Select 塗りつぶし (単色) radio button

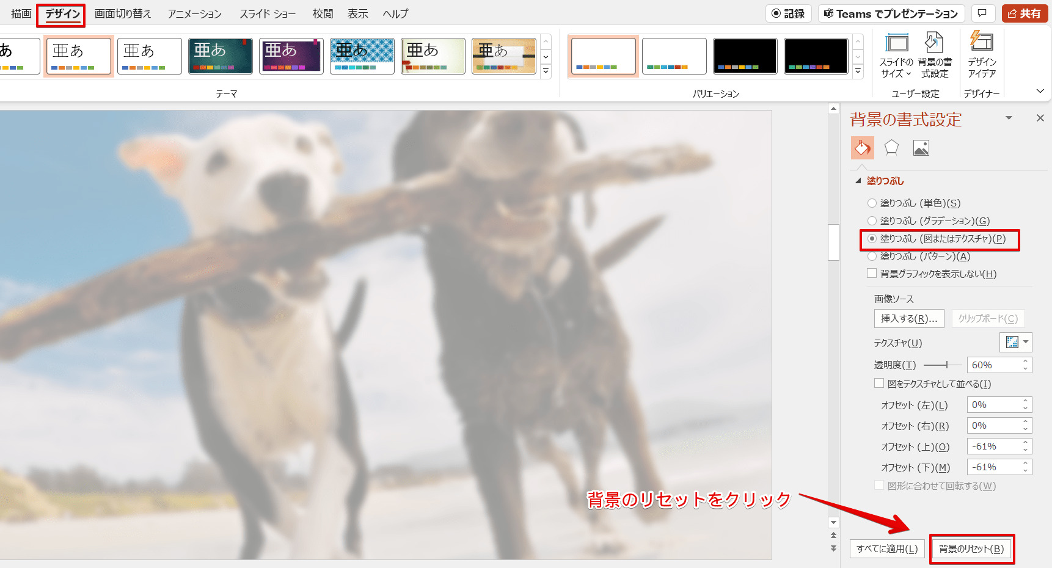[872, 203]
